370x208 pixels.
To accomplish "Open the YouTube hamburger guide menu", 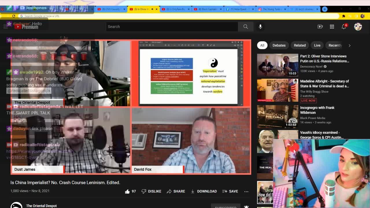I will [x=5, y=27].
